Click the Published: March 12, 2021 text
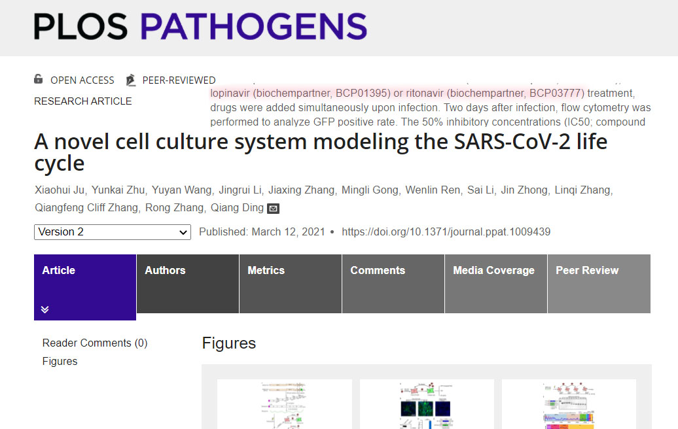Screen dimensions: 678x429 (x=262, y=232)
